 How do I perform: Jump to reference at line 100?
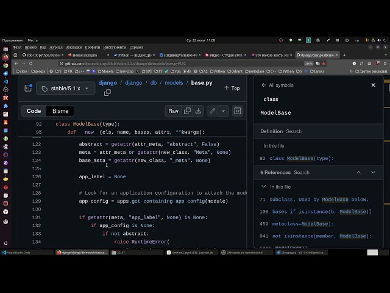coord(316,212)
